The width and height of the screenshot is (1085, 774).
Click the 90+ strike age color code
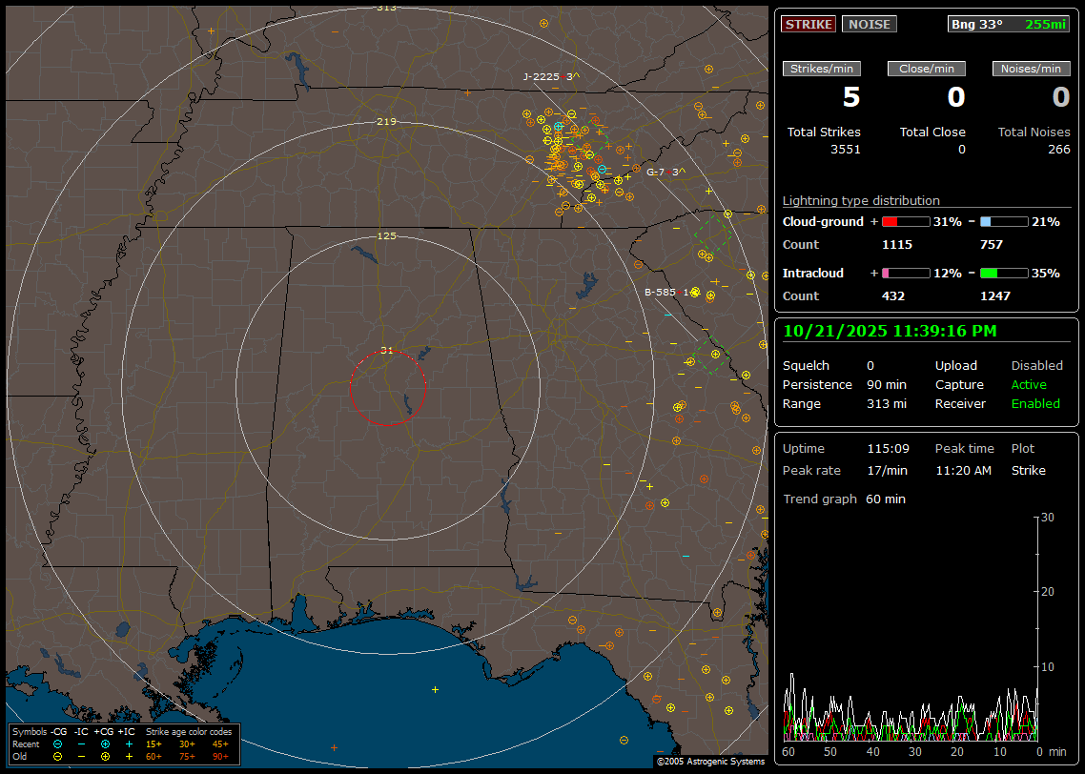tap(220, 756)
